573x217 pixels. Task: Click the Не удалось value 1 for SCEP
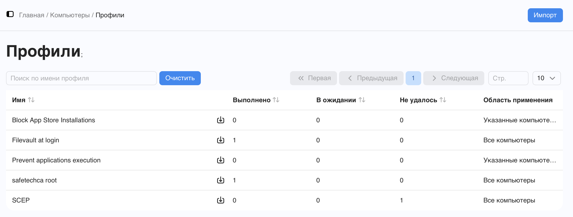click(x=401, y=200)
